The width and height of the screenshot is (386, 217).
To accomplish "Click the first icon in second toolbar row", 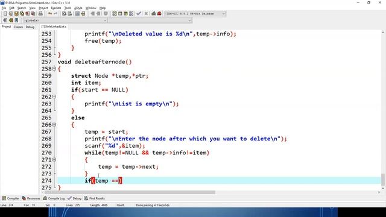I will click(5, 20).
